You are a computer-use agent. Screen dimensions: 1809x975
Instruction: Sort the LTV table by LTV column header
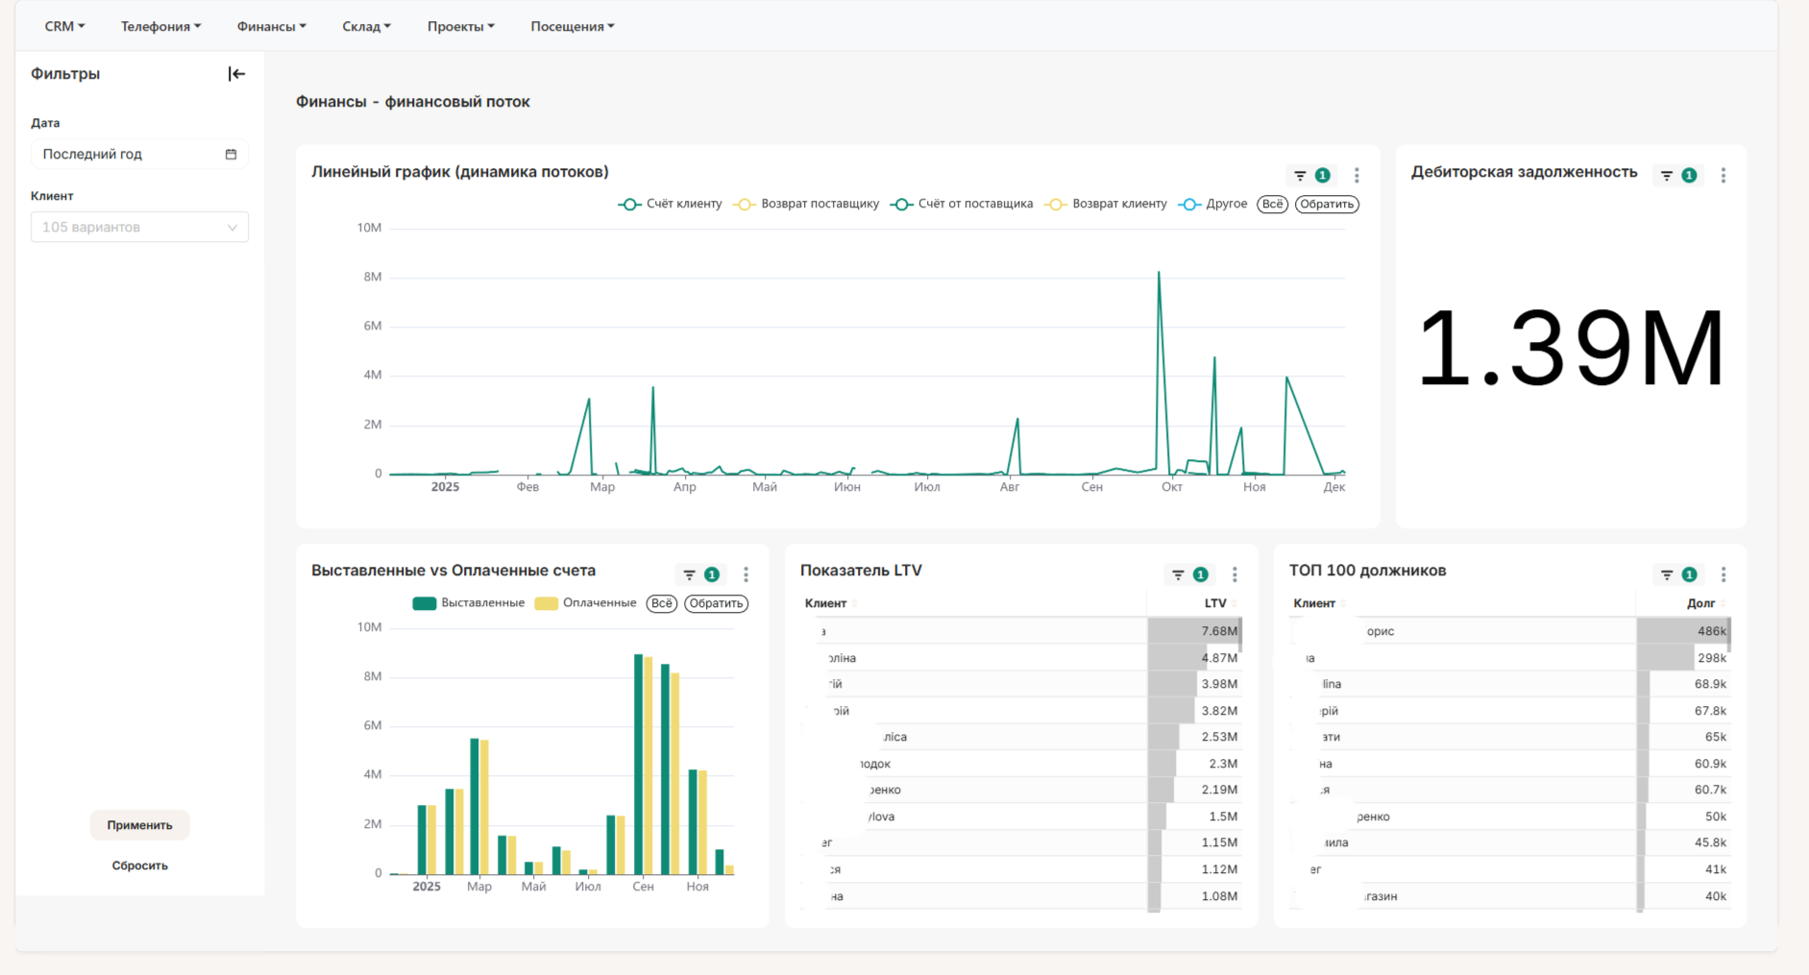pos(1215,603)
